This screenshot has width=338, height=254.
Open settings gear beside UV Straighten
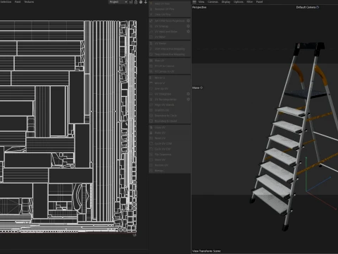(188, 94)
